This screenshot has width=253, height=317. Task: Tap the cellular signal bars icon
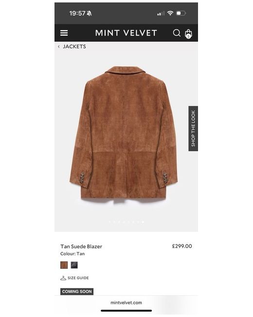161,14
